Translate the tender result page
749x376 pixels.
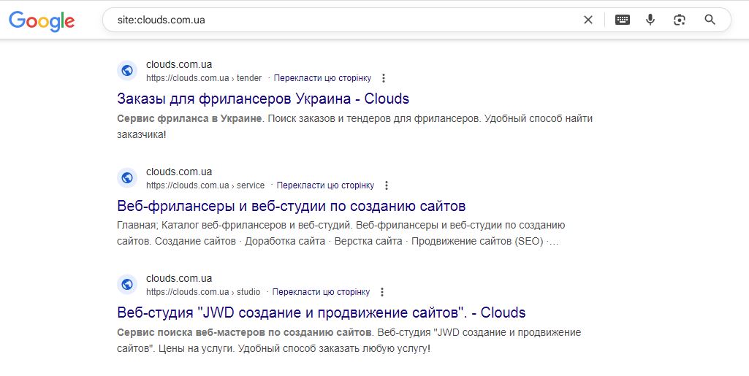click(322, 78)
